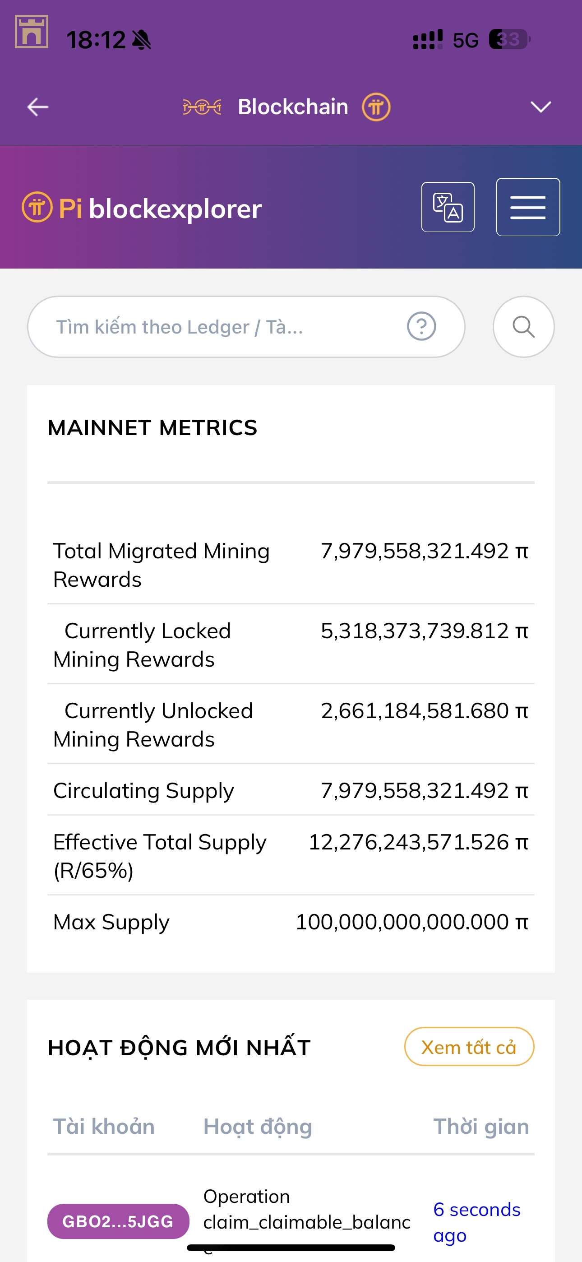The height and width of the screenshot is (1262, 582).
Task: Tap the Pi blockexplorer logo
Action: pyautogui.click(x=142, y=208)
